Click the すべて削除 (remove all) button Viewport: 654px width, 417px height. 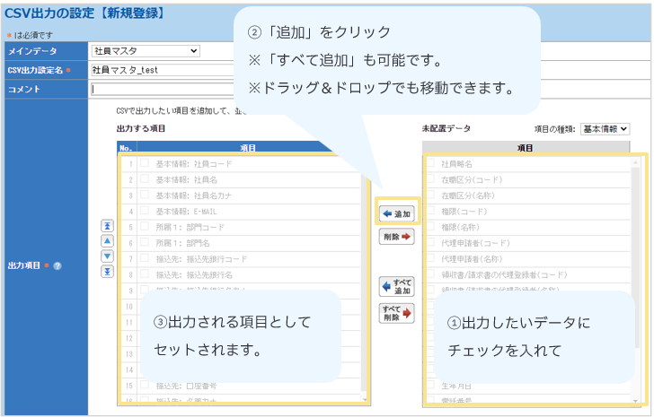tap(396, 313)
